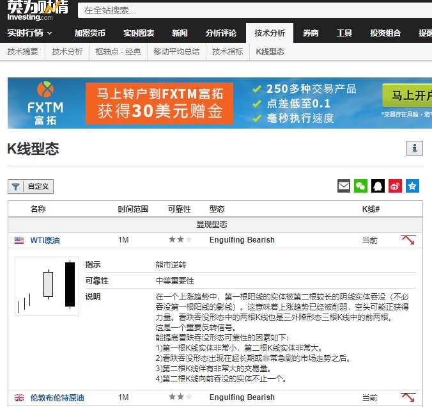Sort by 名称 column header
432x407 pixels.
coord(38,209)
